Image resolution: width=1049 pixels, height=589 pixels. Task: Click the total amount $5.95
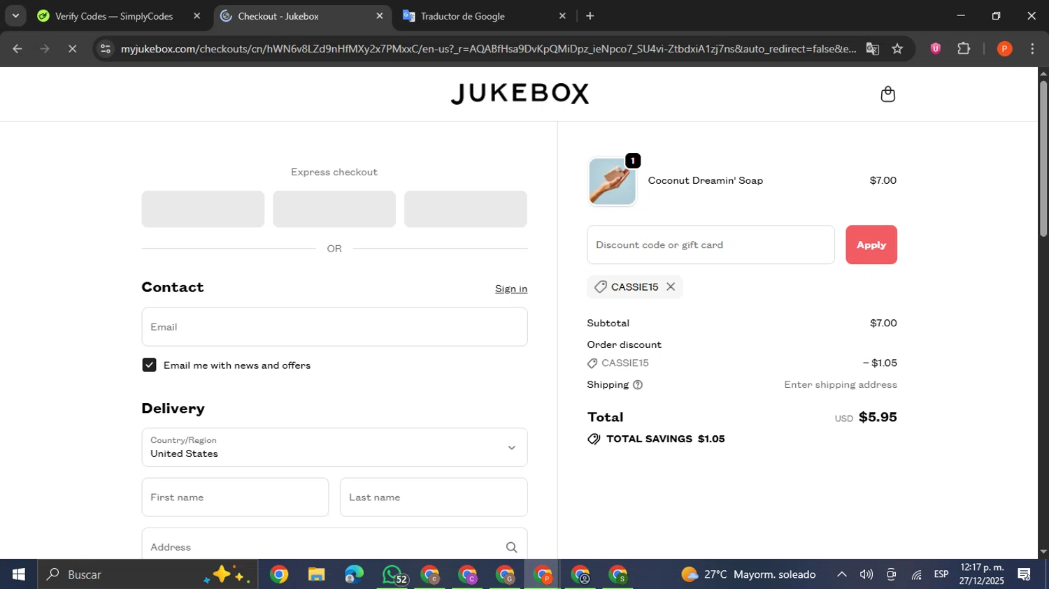pyautogui.click(x=878, y=417)
